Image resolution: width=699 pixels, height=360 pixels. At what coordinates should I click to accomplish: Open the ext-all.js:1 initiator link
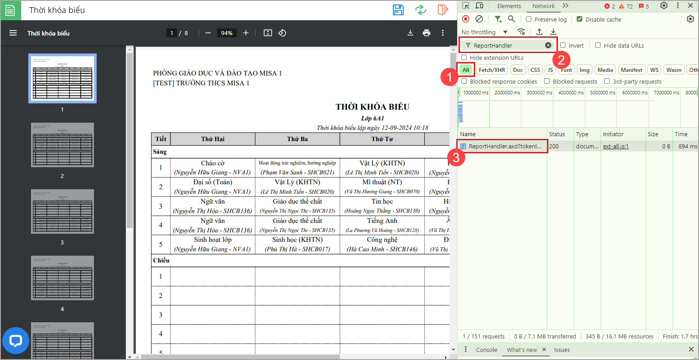[615, 146]
